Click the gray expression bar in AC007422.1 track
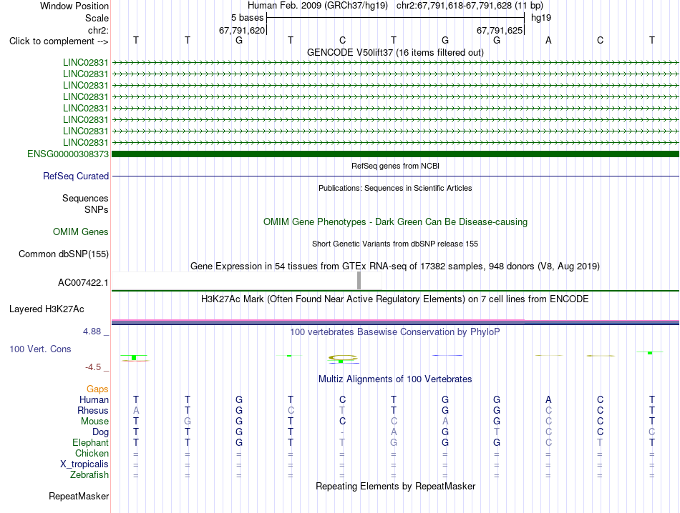This screenshot has width=680, height=513. [359, 281]
